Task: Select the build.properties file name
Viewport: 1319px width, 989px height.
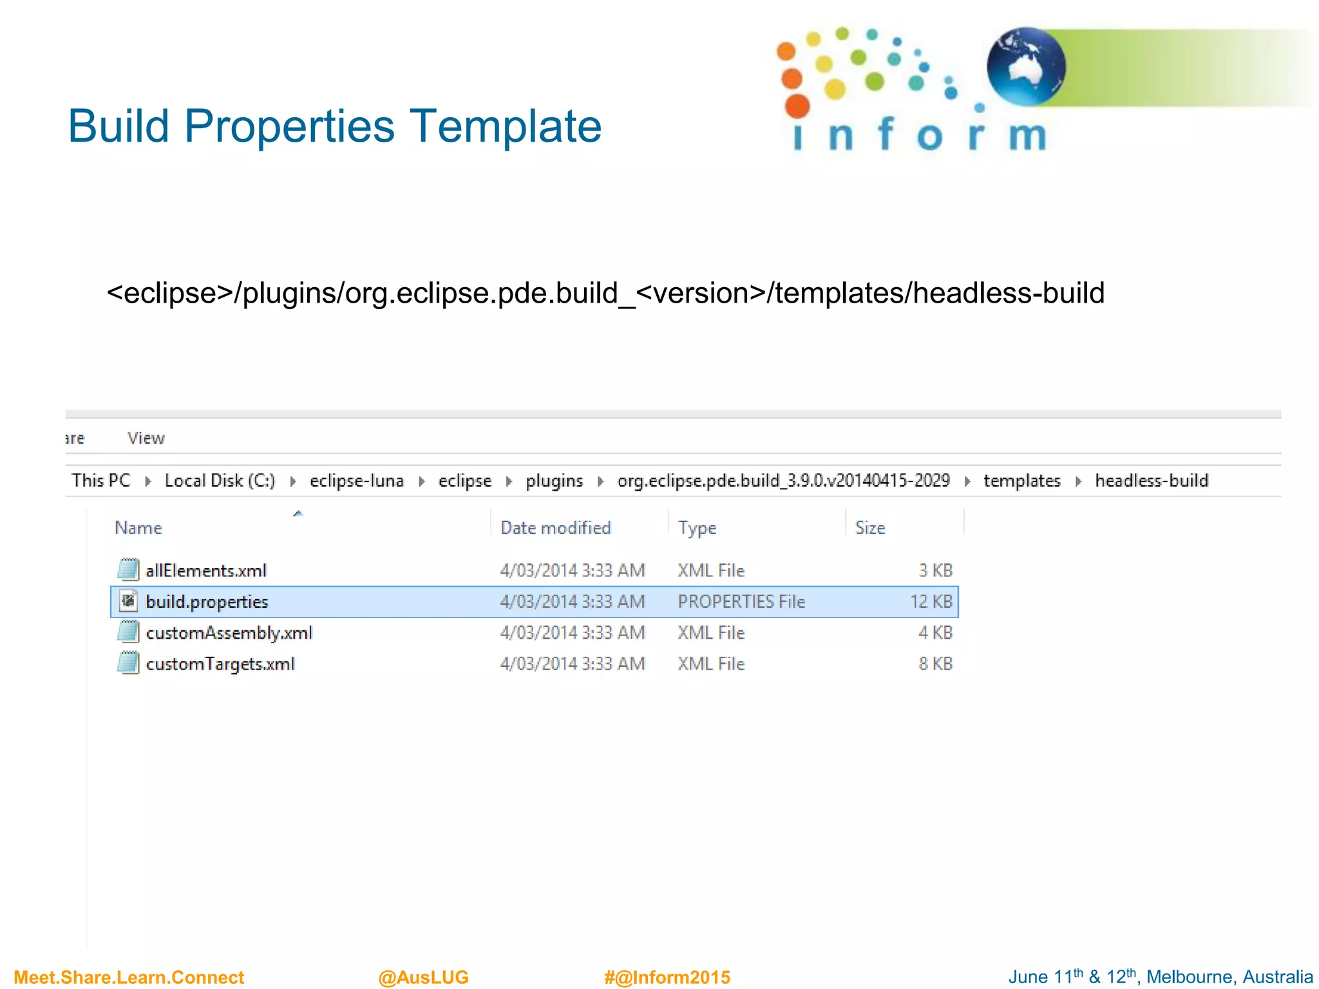Action: point(207,601)
